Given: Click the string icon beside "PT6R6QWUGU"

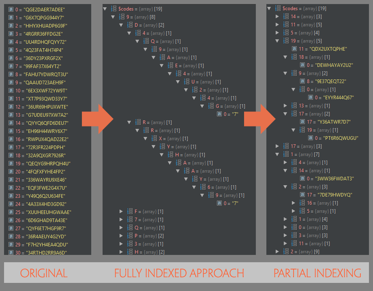Looking at the screenshot, I should tap(311, 138).
